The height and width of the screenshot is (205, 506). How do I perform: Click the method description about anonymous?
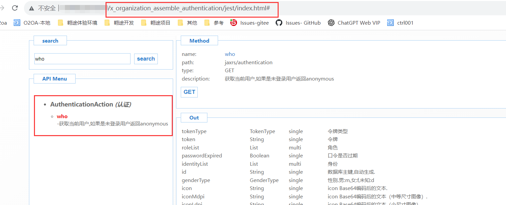click(279, 79)
